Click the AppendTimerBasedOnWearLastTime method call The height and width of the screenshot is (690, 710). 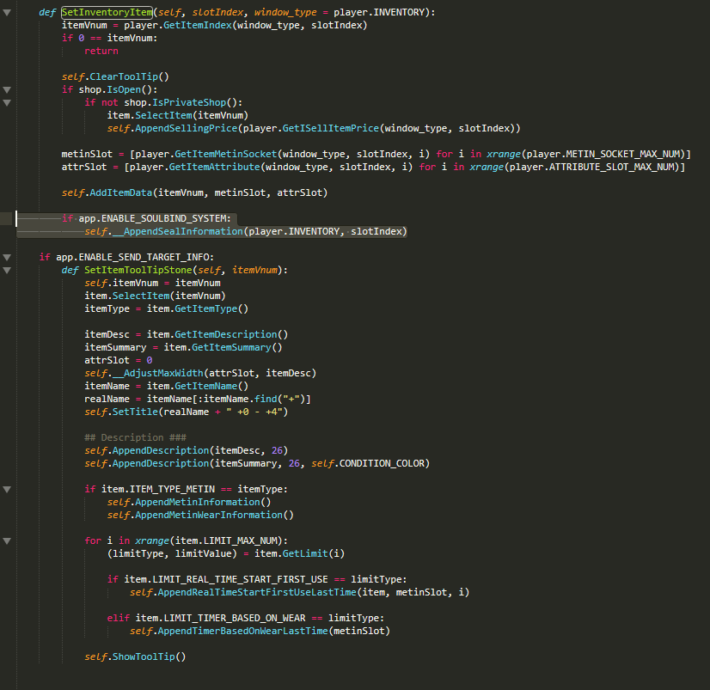coord(242,632)
